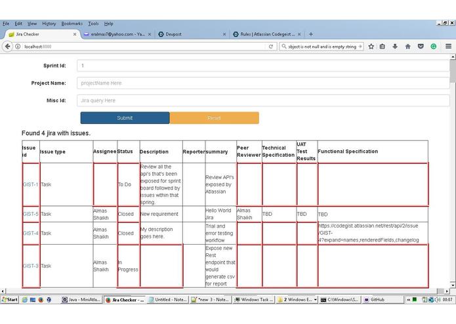Screen dimensions: 456x324
Task: Go back using the browser back arrow
Action: click(x=7, y=47)
